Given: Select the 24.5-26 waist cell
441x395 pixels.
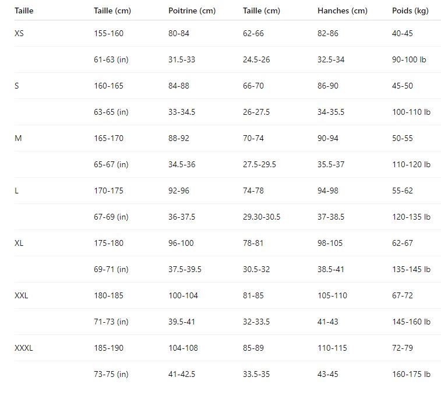Looking at the screenshot, I should [x=256, y=59].
